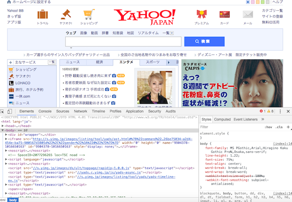292x202 pixels.
Task: Toggle the :hov element state button
Action: (268, 127)
